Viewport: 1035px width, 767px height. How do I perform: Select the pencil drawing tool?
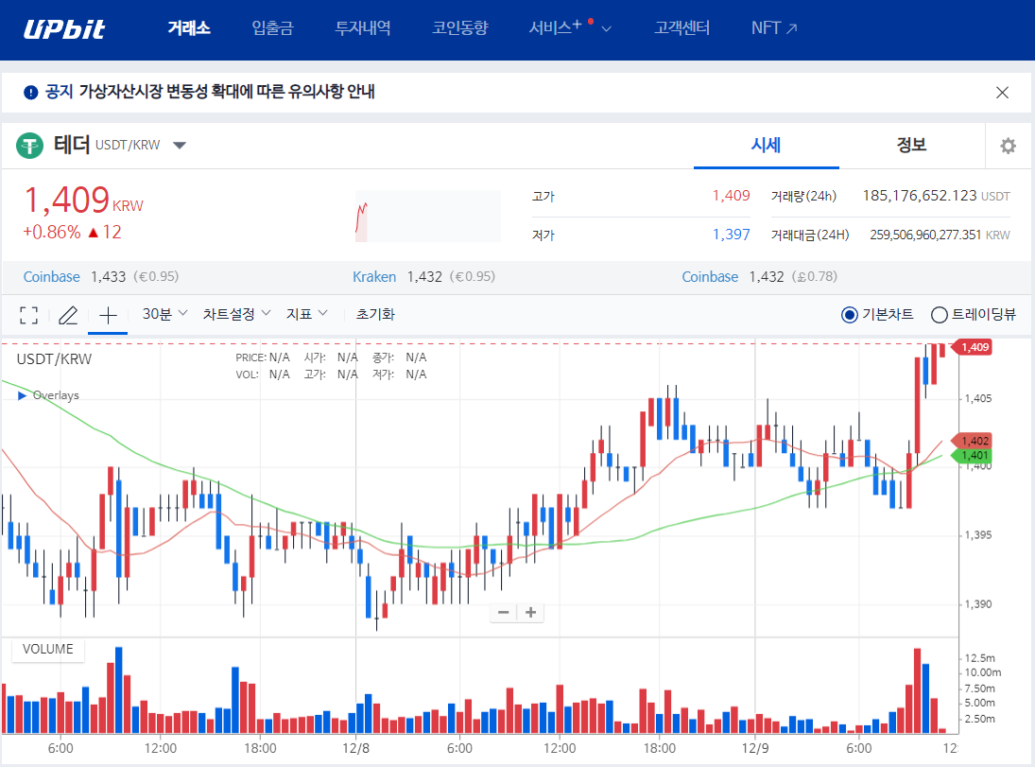(68, 315)
